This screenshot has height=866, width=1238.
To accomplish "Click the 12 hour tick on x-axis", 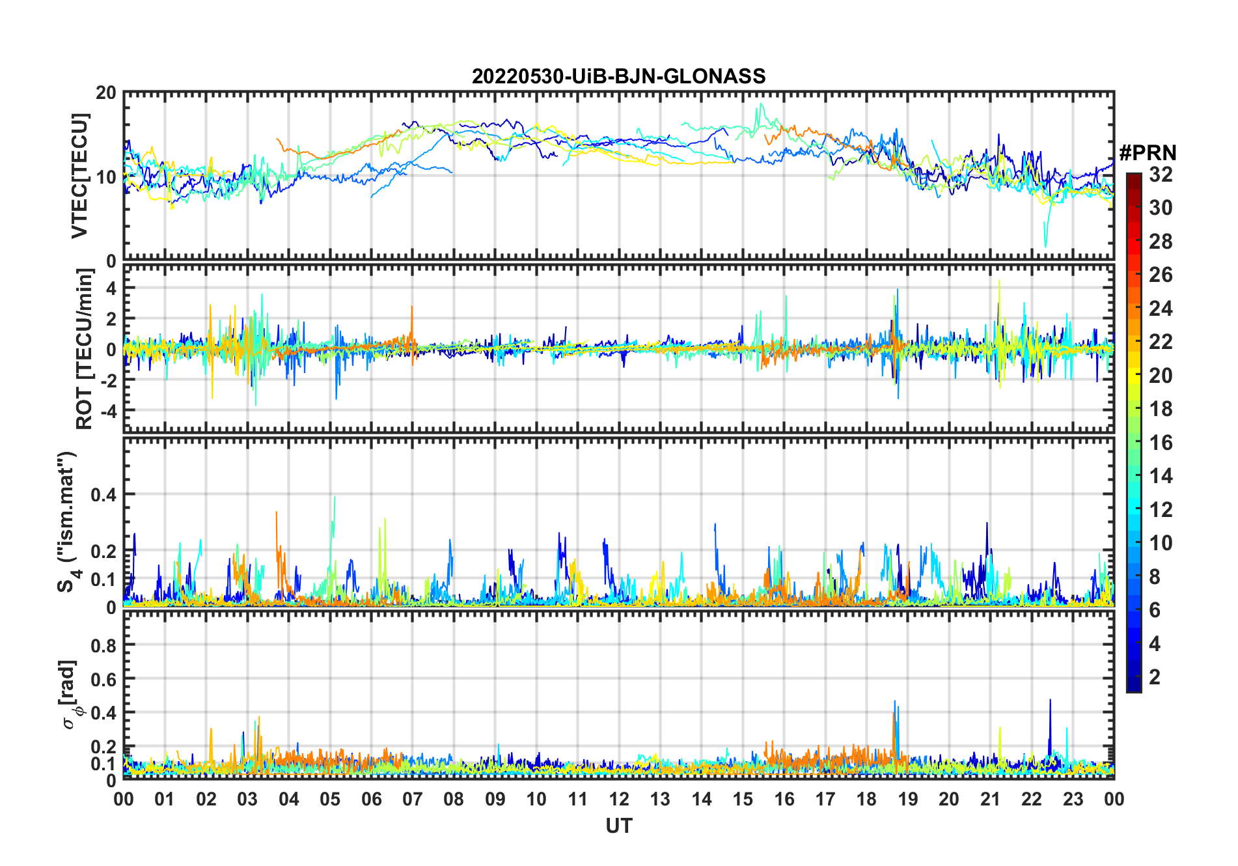I will click(618, 799).
